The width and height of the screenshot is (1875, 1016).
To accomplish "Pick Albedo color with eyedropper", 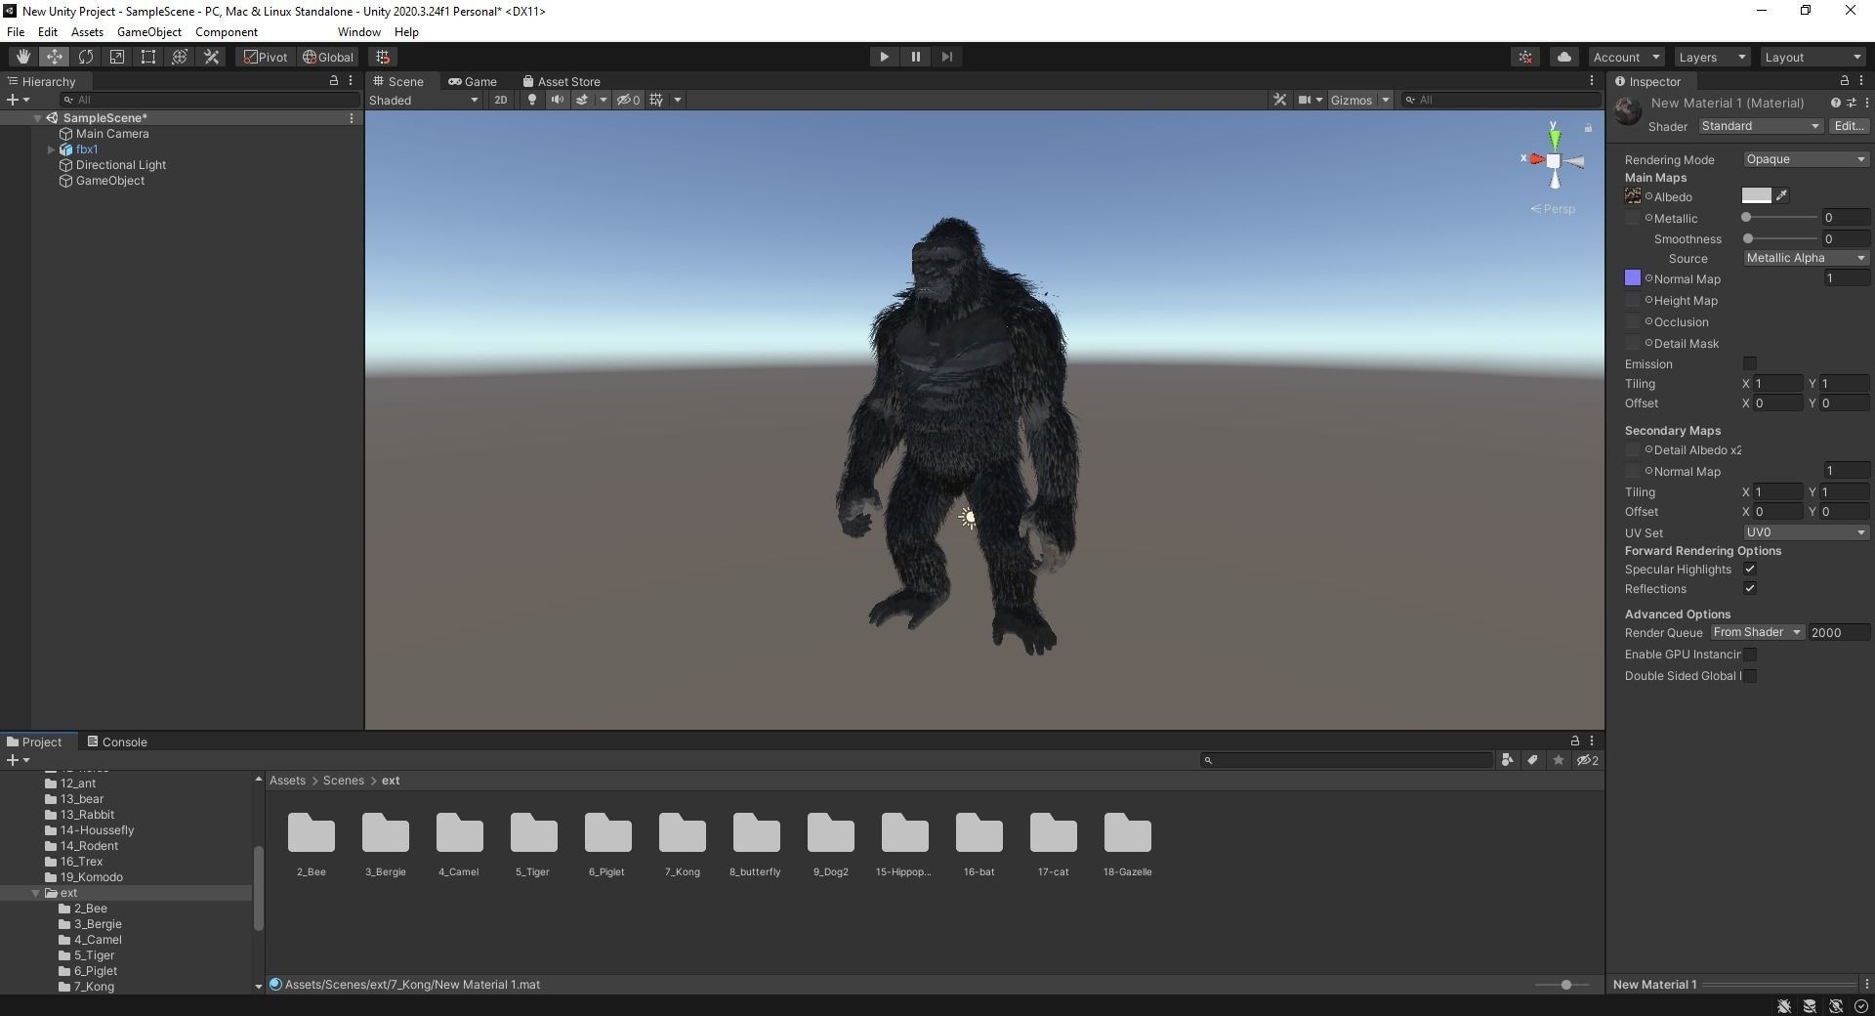I will tap(1781, 196).
